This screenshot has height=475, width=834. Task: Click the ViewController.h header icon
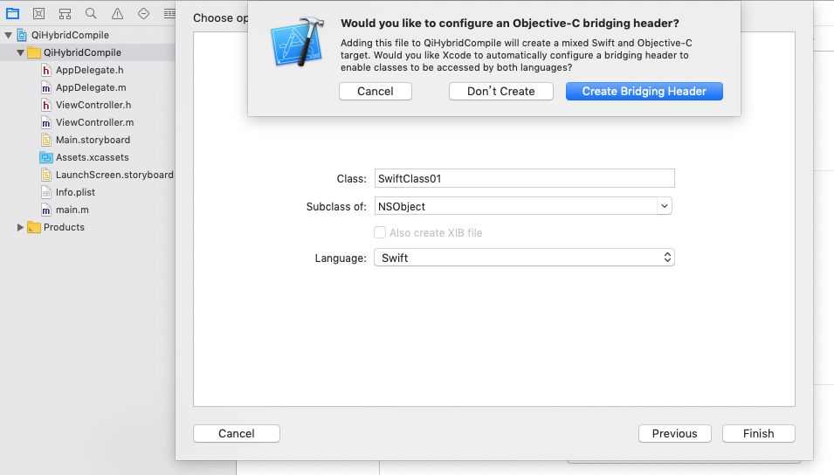[x=46, y=106]
